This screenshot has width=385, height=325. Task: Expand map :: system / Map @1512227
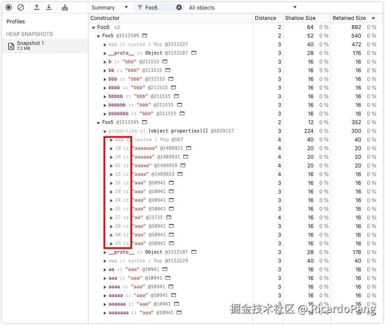point(105,45)
